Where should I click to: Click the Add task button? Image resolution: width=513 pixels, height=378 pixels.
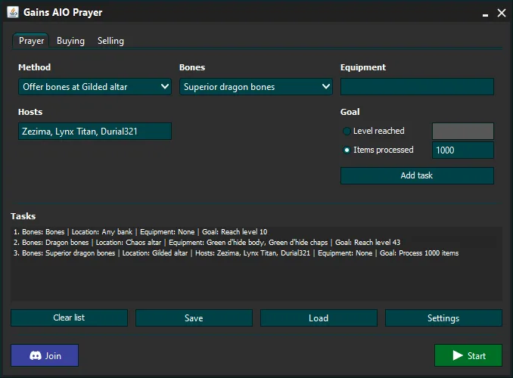click(417, 175)
